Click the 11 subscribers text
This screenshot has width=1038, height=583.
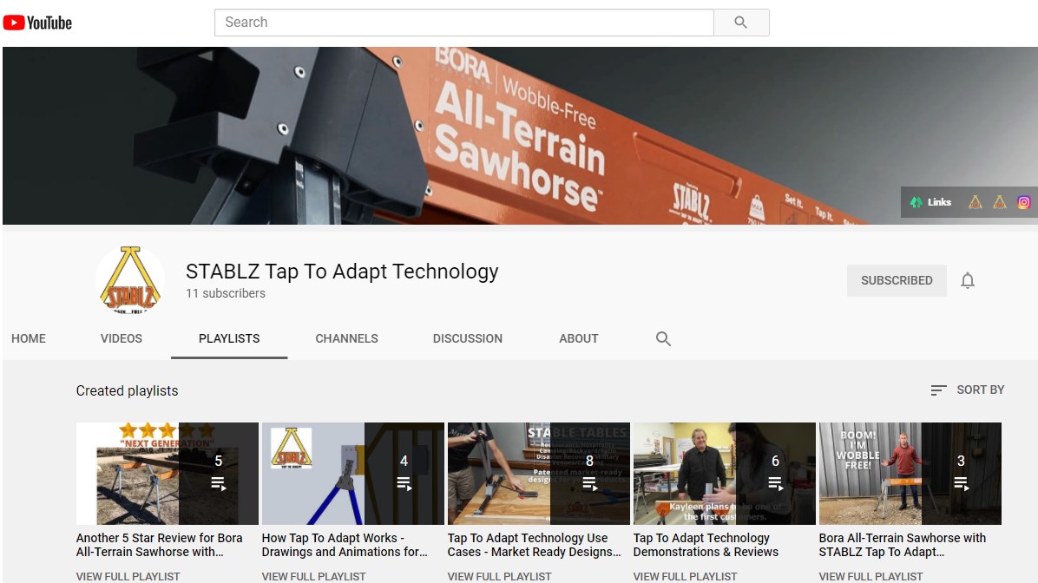[225, 293]
